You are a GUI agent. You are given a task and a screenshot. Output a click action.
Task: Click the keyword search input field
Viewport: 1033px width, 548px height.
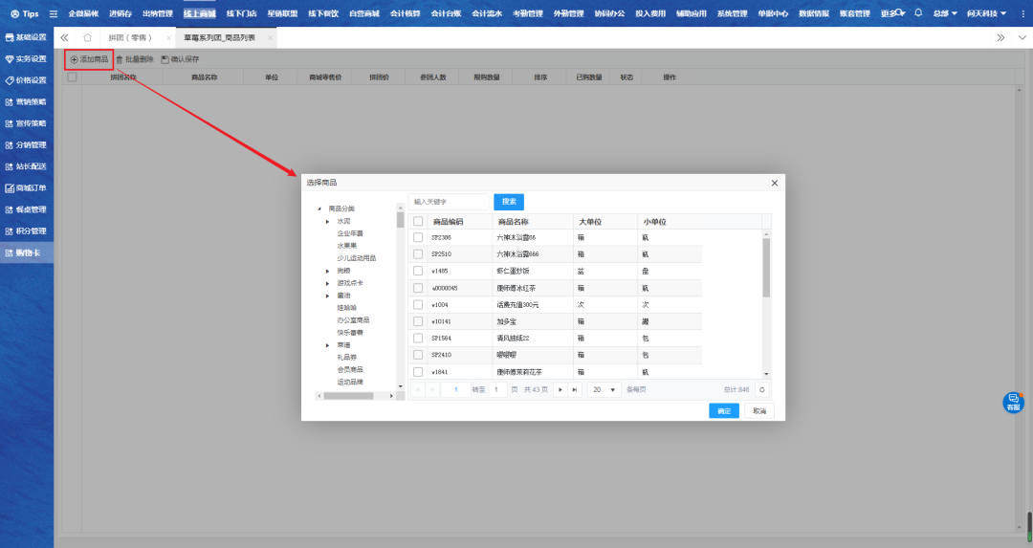449,202
